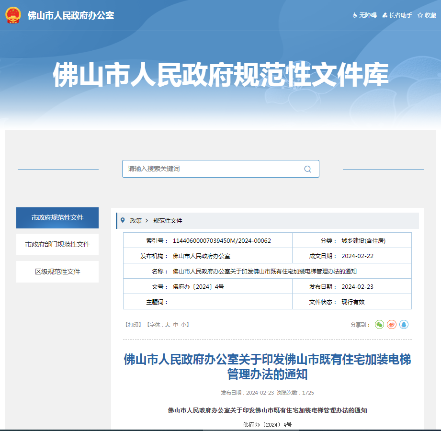Set font size to 小
441x431 pixels.
pos(184,325)
